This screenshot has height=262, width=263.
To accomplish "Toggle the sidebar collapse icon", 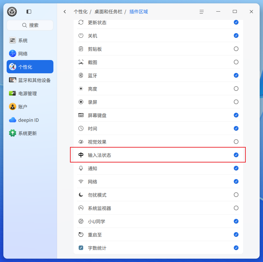I will click(x=29, y=12).
